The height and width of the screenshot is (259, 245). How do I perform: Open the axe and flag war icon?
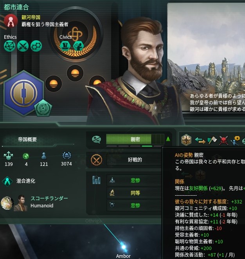coord(212,140)
